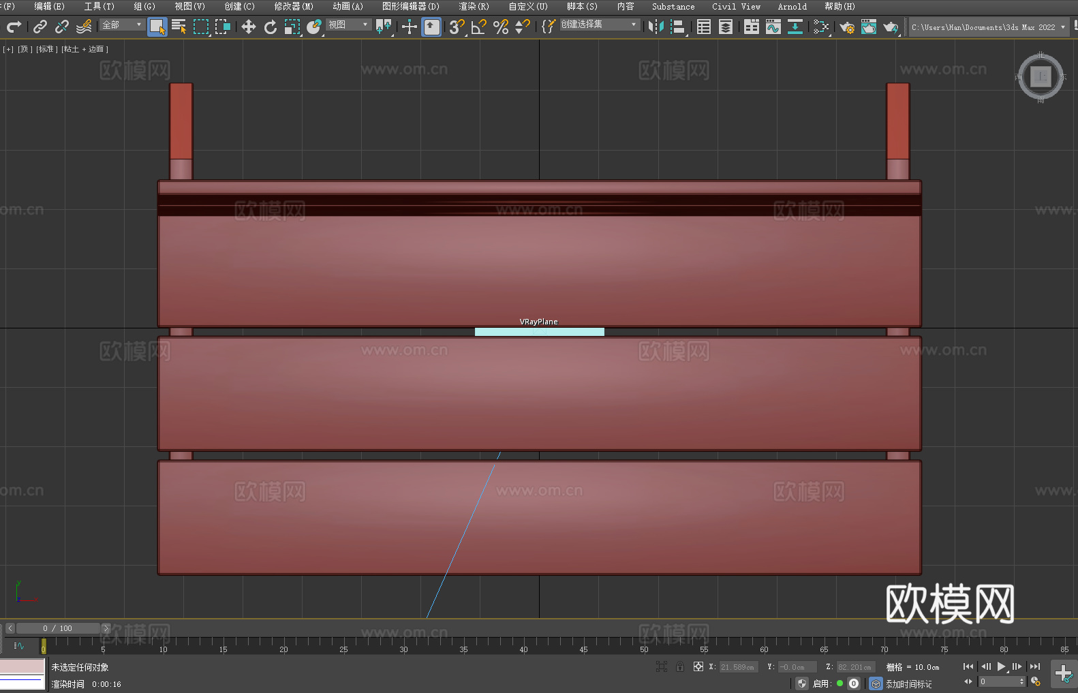
Task: Click the 0 / 100 time slider handle
Action: (58, 628)
